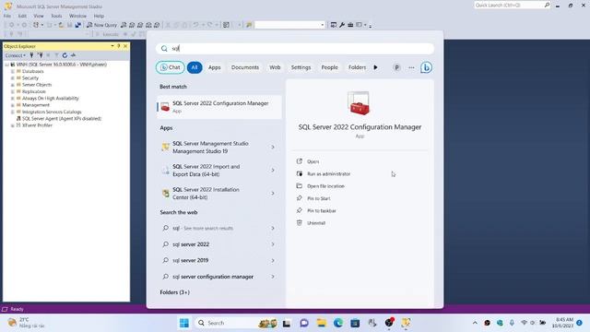This screenshot has height=332, width=590.
Task: Open SQL Server 2022 Configuration Manager best match
Action: click(x=219, y=107)
